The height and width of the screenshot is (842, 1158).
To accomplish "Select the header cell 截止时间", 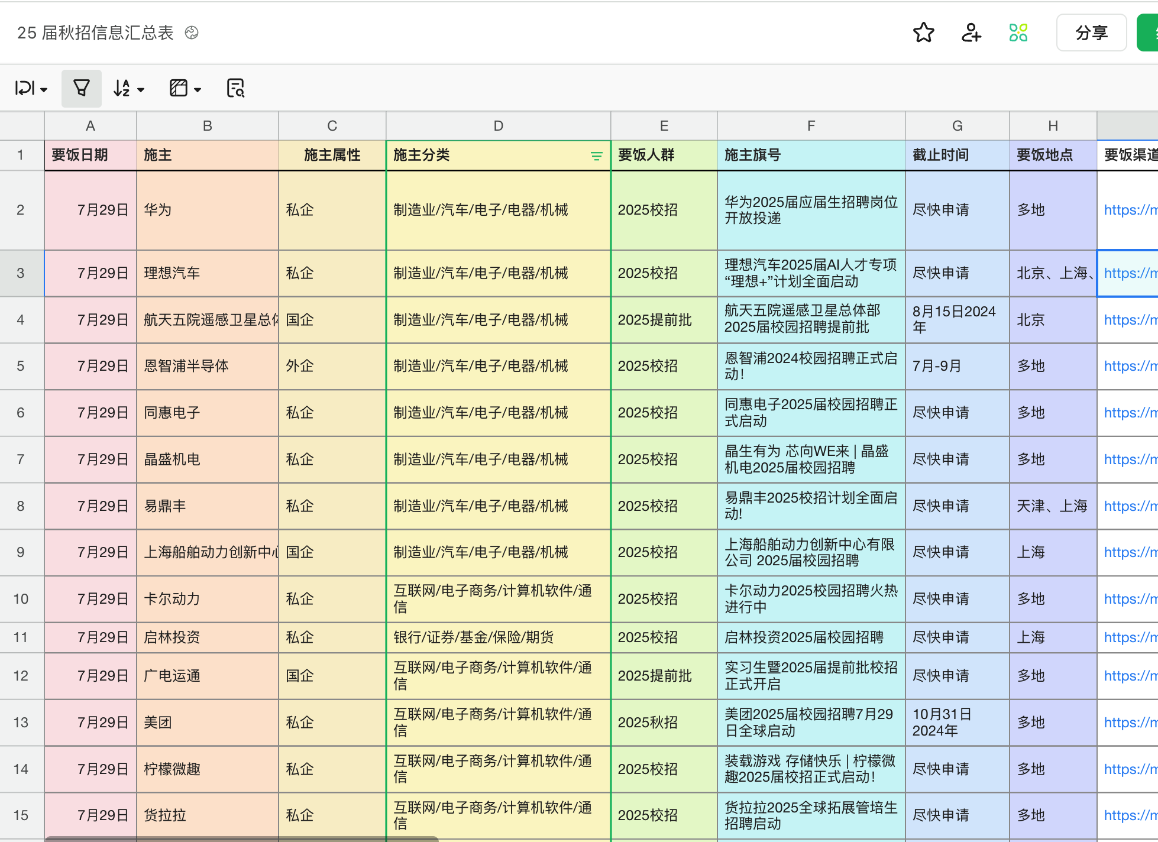I will click(957, 156).
